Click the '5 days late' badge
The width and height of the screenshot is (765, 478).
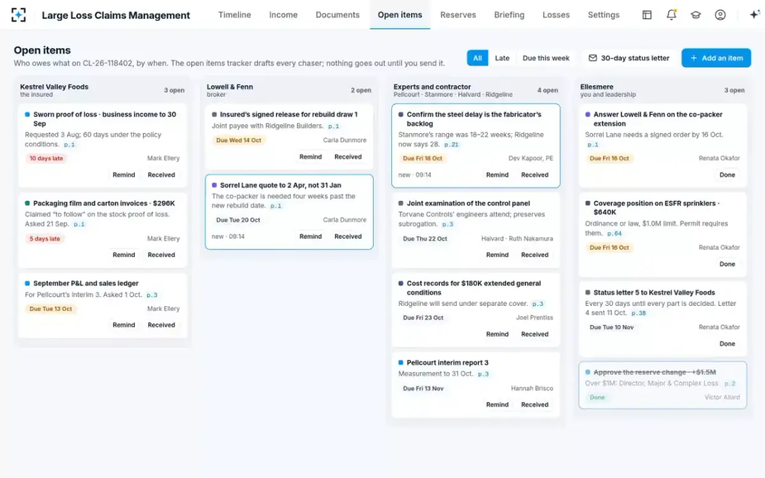45,239
